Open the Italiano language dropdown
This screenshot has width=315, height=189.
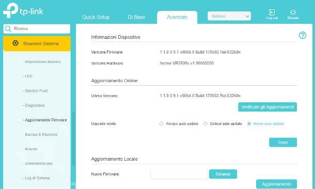tap(229, 16)
